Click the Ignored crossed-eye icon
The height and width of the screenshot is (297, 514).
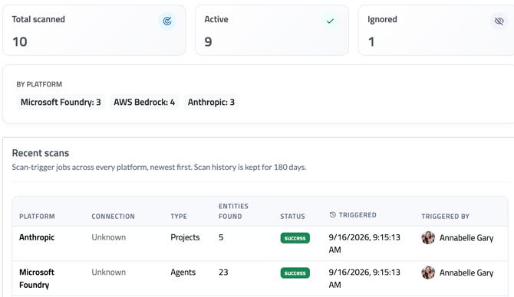pyautogui.click(x=499, y=21)
